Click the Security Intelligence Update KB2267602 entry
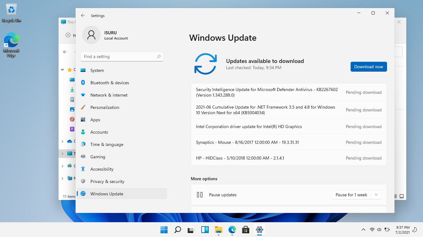 289,92
